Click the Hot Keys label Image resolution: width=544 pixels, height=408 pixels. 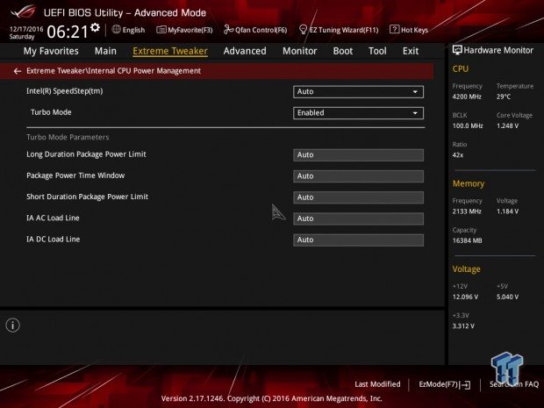tap(415, 30)
